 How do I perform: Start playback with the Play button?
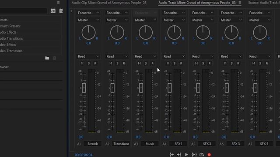186,154
